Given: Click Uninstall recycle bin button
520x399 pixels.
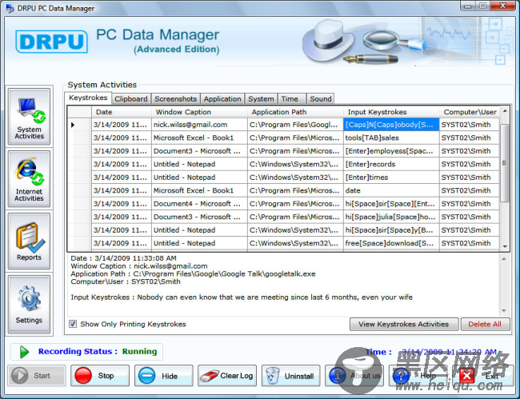Looking at the screenshot, I should click(291, 376).
